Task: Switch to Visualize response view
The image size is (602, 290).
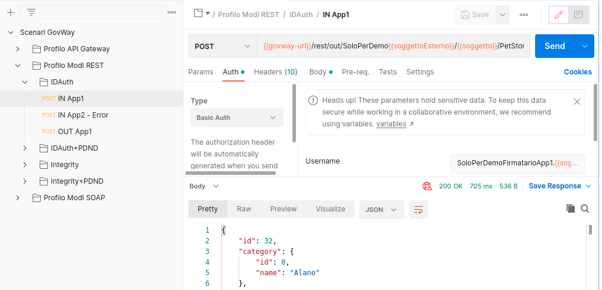Action: tap(330, 209)
